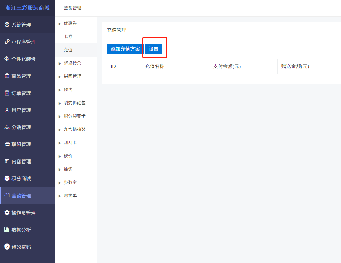The width and height of the screenshot is (341, 263).
Task: Go to 商品管理 menu
Action: [27, 76]
